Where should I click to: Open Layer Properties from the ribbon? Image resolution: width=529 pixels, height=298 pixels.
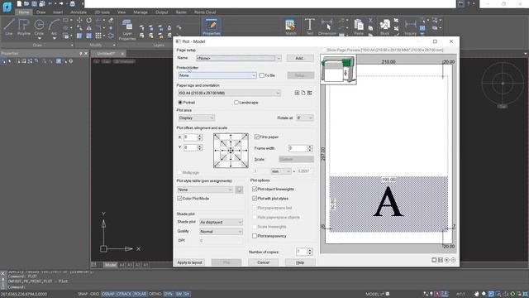[x=127, y=29]
